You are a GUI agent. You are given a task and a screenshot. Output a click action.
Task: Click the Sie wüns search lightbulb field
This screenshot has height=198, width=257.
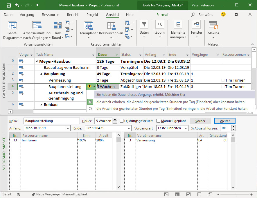click(203, 15)
